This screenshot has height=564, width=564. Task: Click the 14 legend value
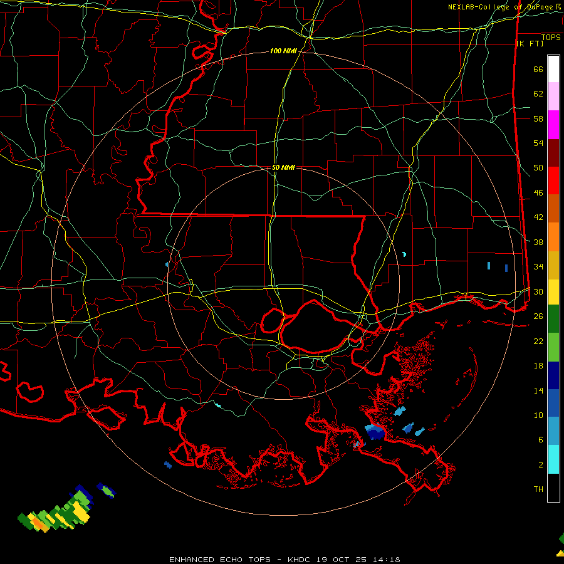pos(538,390)
